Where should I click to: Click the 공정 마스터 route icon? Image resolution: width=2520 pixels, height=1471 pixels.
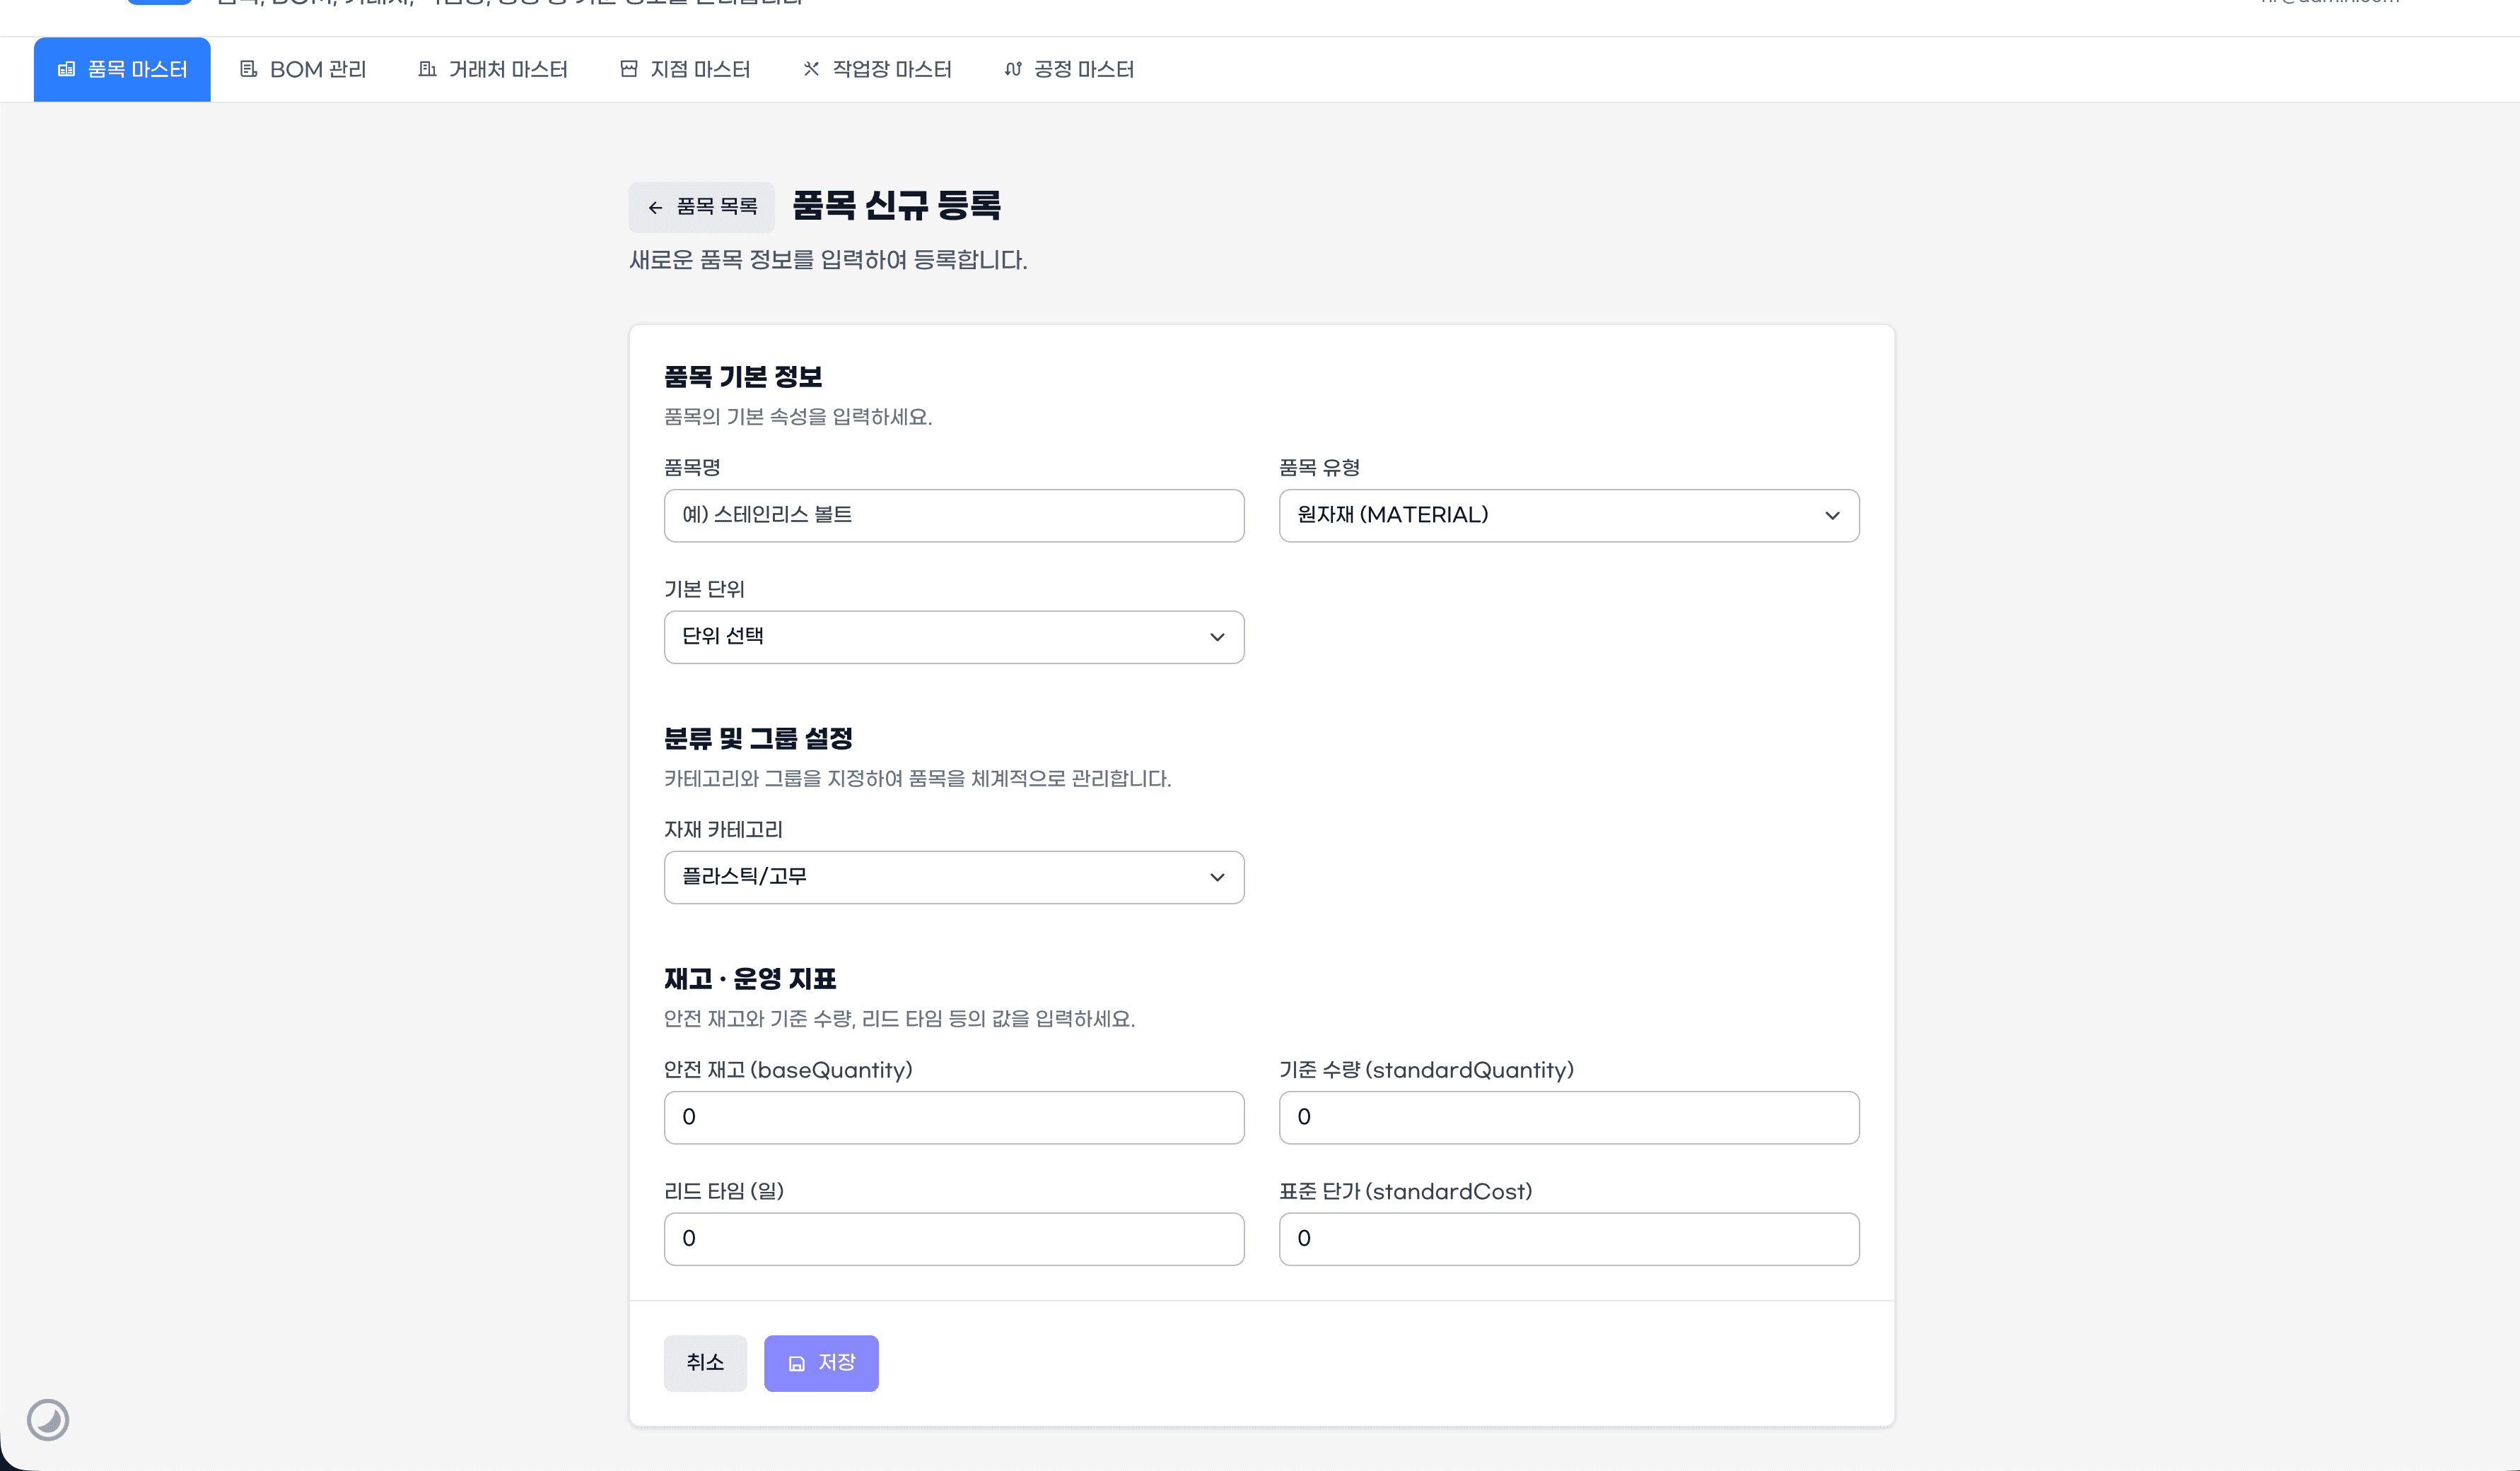click(1013, 69)
